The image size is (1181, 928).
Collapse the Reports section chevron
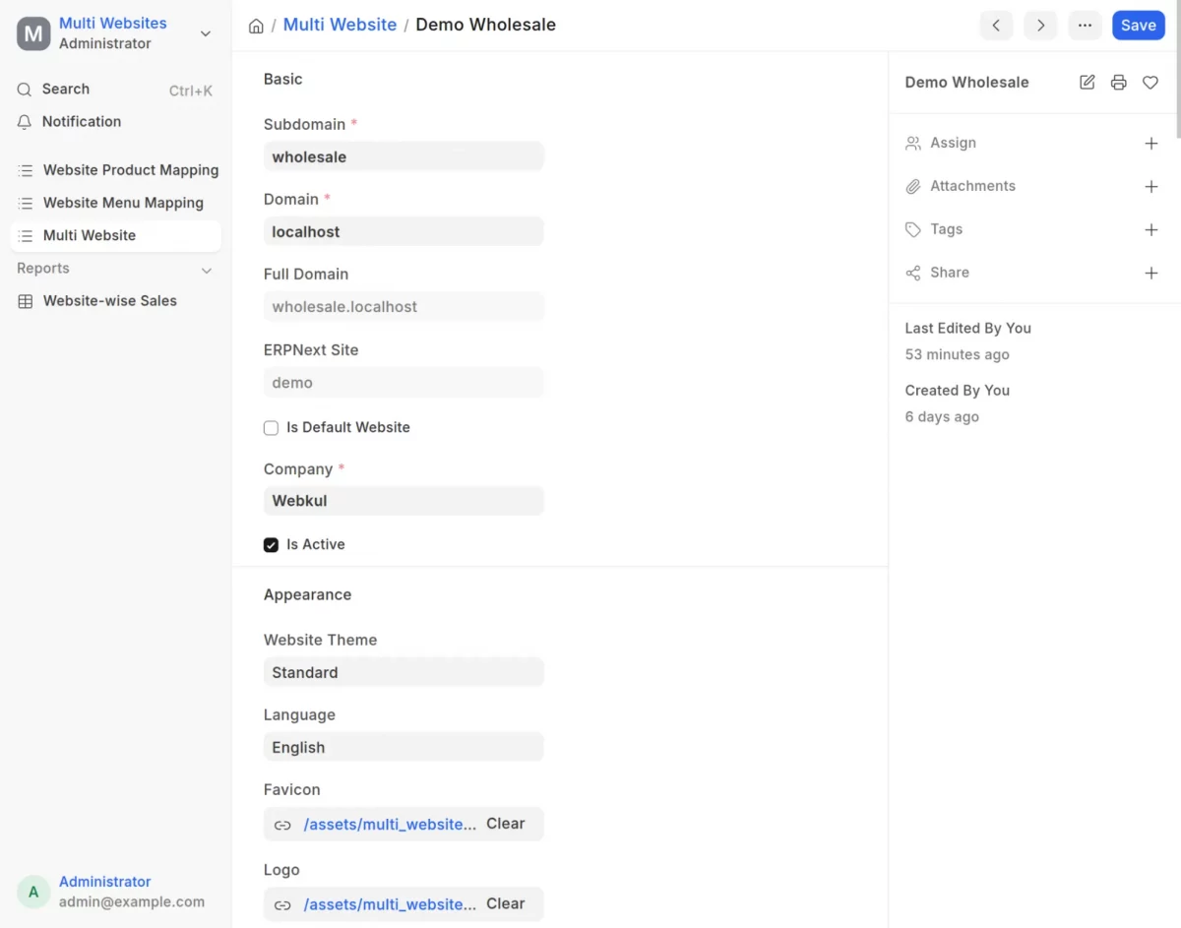(207, 270)
